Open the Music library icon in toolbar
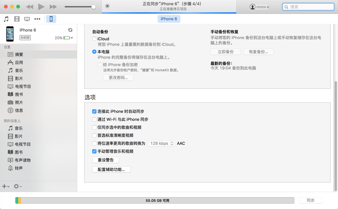This screenshot has height=209, width=338. pyautogui.click(x=6, y=19)
